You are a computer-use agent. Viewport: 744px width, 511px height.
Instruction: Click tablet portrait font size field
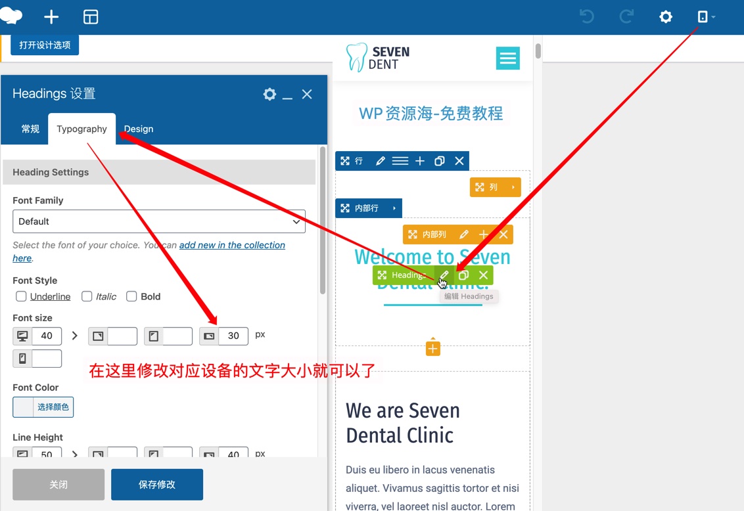coord(177,336)
